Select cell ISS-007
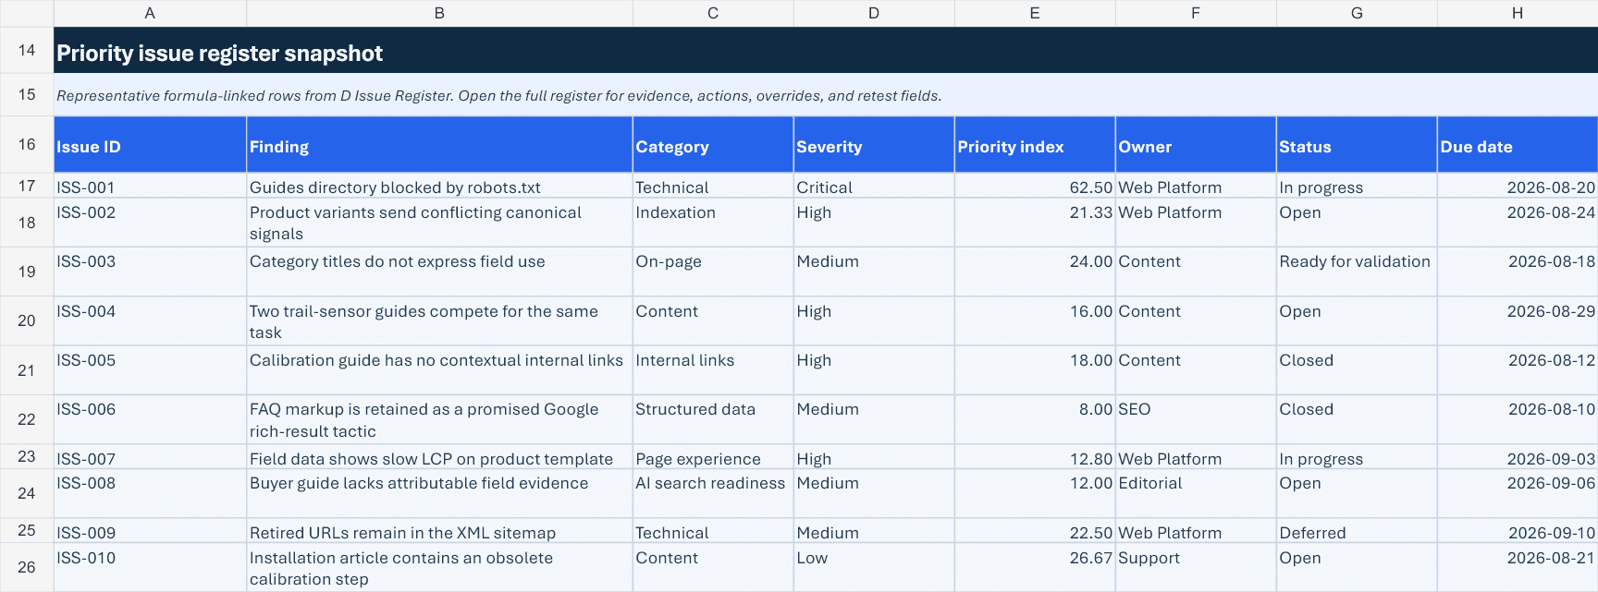 (x=150, y=457)
